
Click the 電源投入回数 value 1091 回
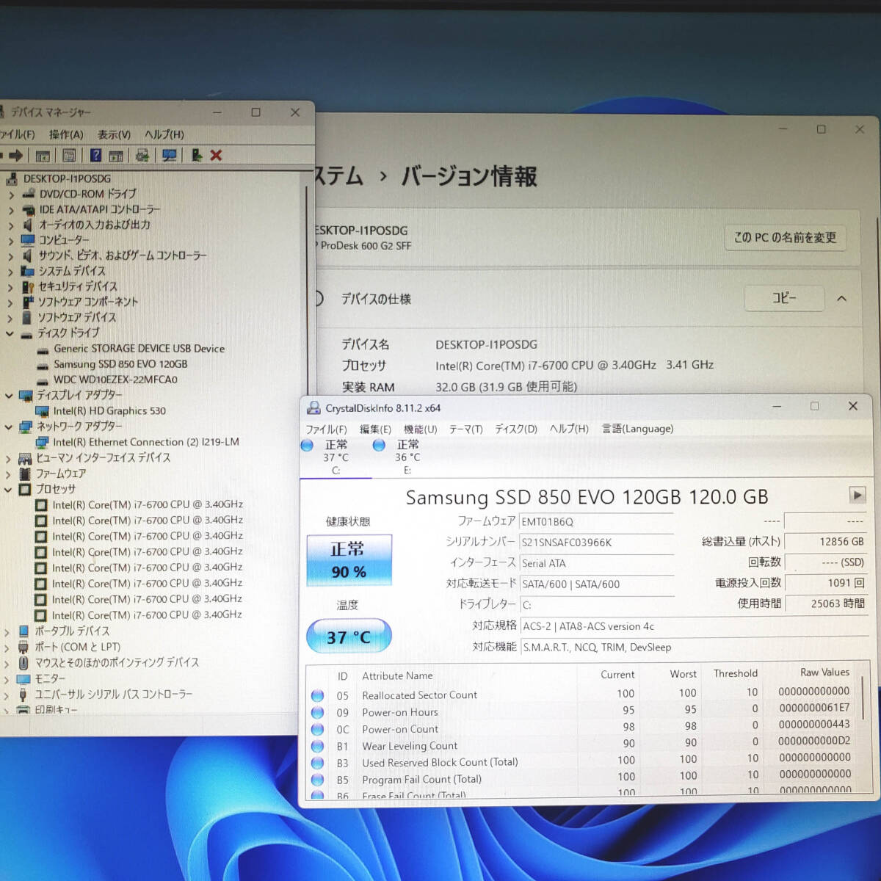(x=825, y=583)
